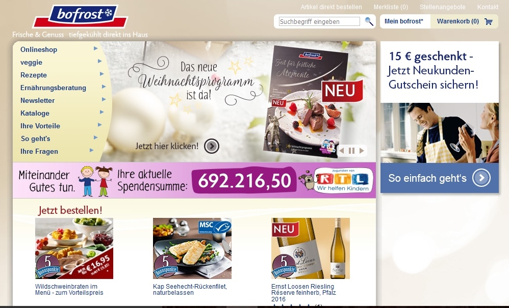Click the RTL Wir helfen Kindern logo
Image resolution: width=509 pixels, height=308 pixels.
click(x=343, y=180)
